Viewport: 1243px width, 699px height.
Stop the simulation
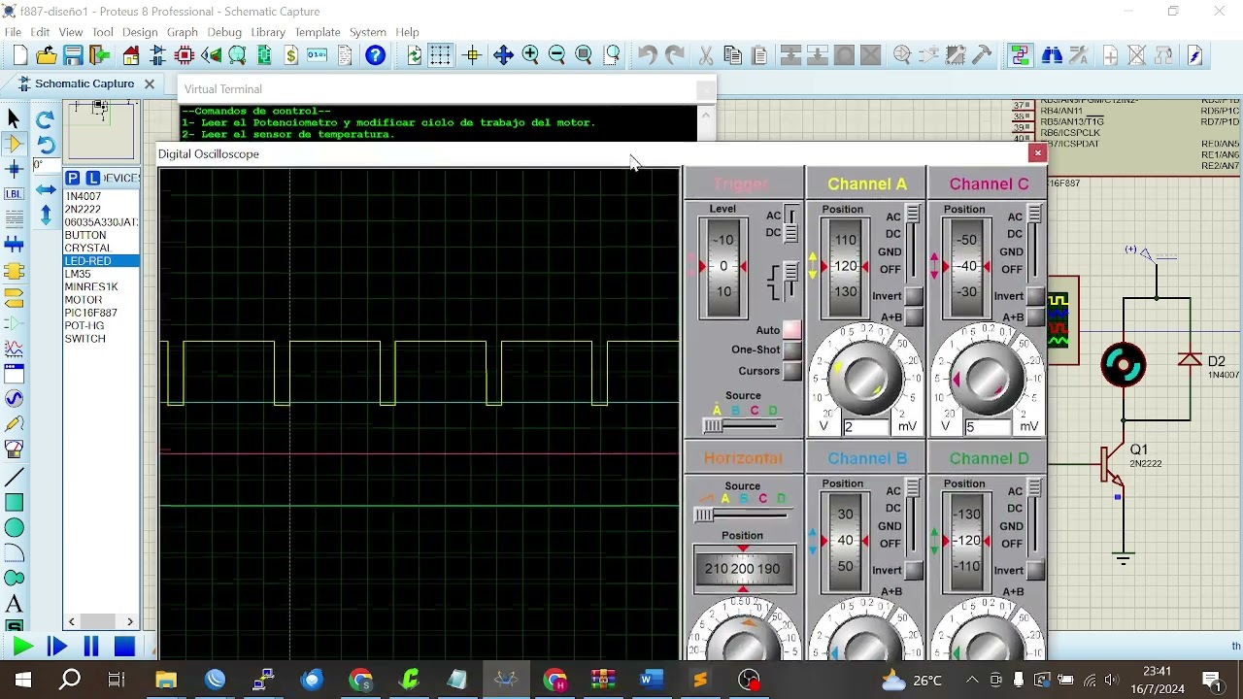124,647
